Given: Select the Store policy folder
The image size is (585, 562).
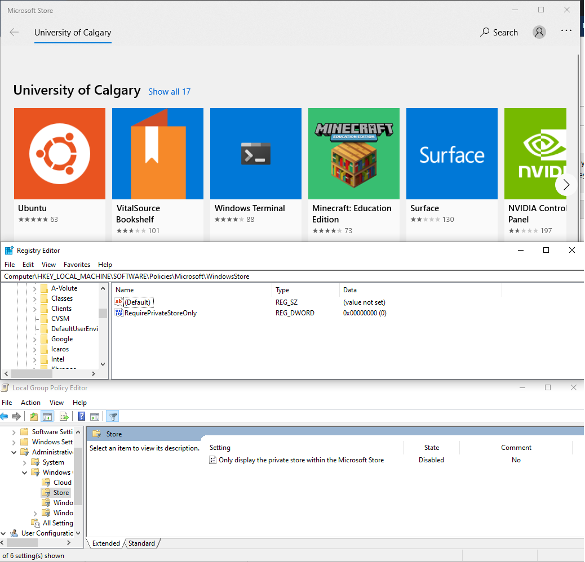Looking at the screenshot, I should [56, 493].
